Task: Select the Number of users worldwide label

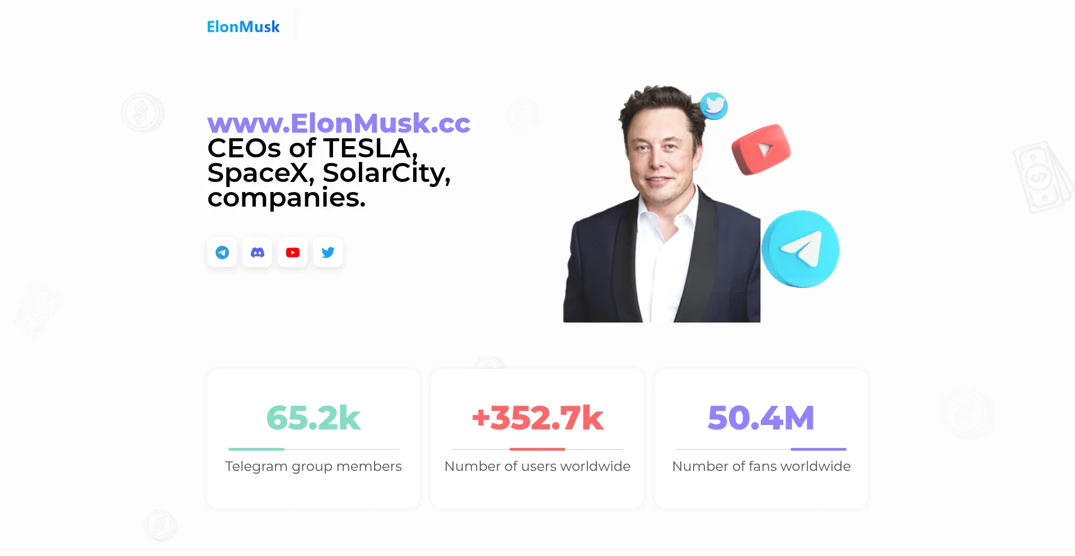Action: click(537, 466)
